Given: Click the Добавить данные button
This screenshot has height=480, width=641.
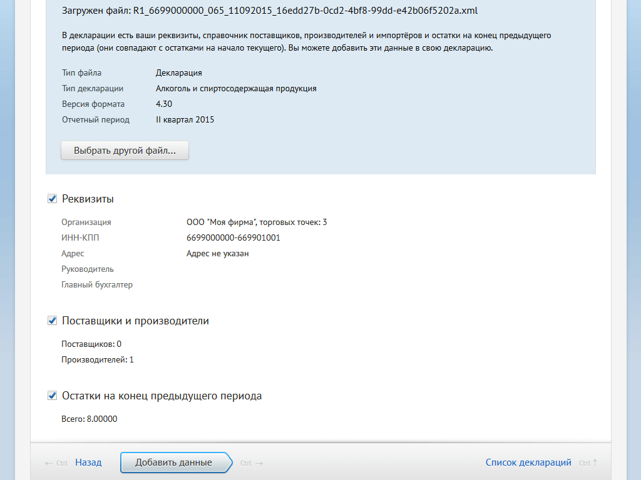Looking at the screenshot, I should (176, 462).
